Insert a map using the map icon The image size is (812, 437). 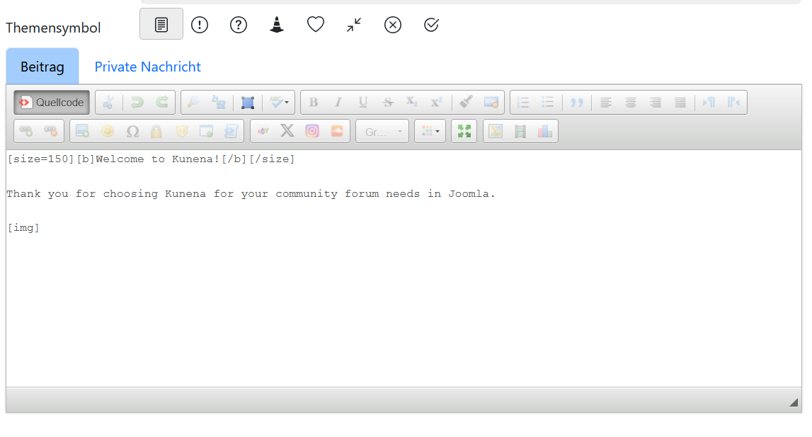tap(496, 132)
